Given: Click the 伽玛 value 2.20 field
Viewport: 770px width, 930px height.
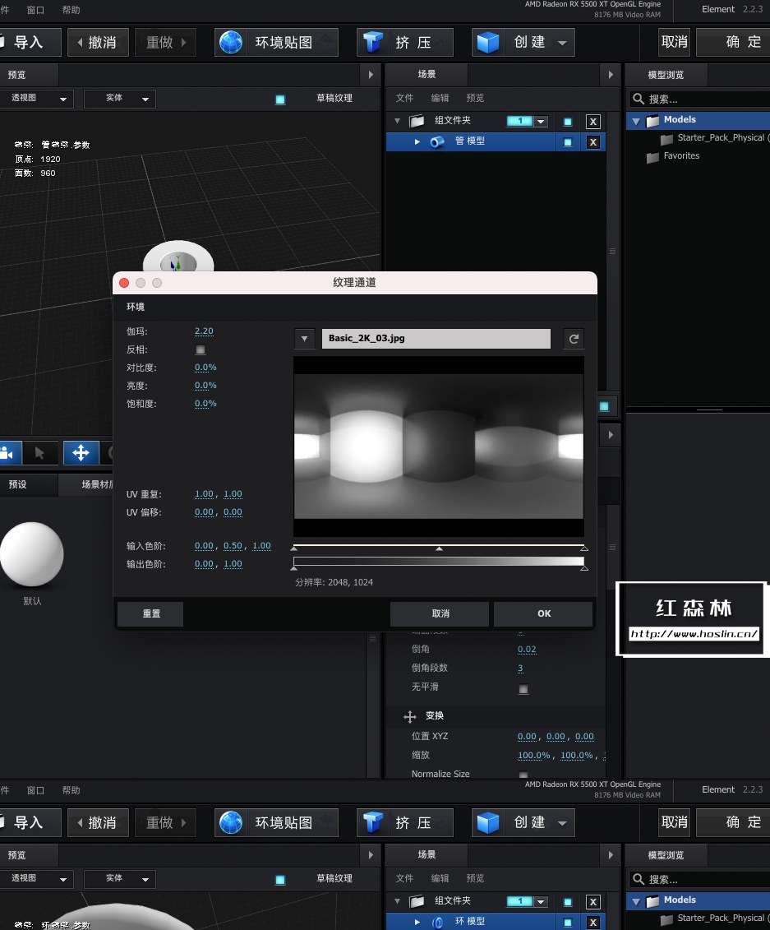Looking at the screenshot, I should pyautogui.click(x=204, y=331).
